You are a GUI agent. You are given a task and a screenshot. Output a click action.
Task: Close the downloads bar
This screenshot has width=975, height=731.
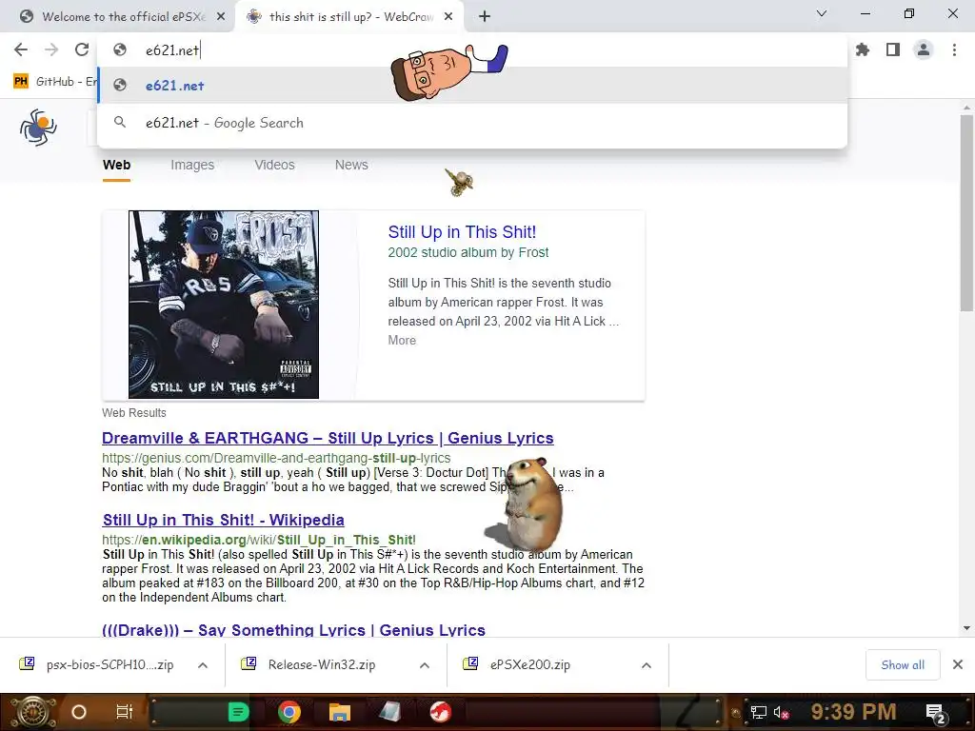click(958, 664)
